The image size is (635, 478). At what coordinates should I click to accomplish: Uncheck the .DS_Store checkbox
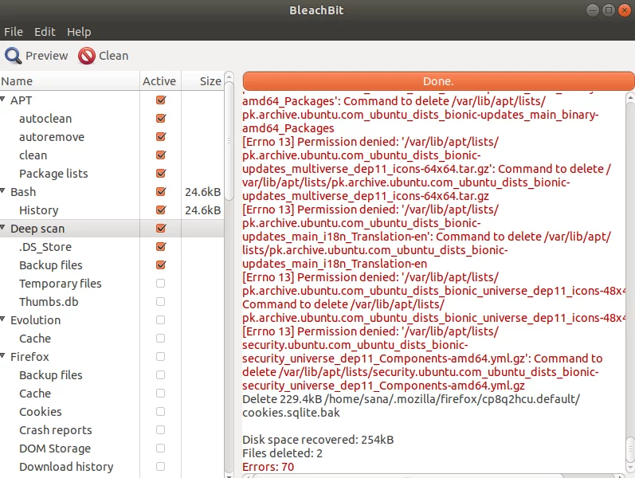[x=161, y=247]
